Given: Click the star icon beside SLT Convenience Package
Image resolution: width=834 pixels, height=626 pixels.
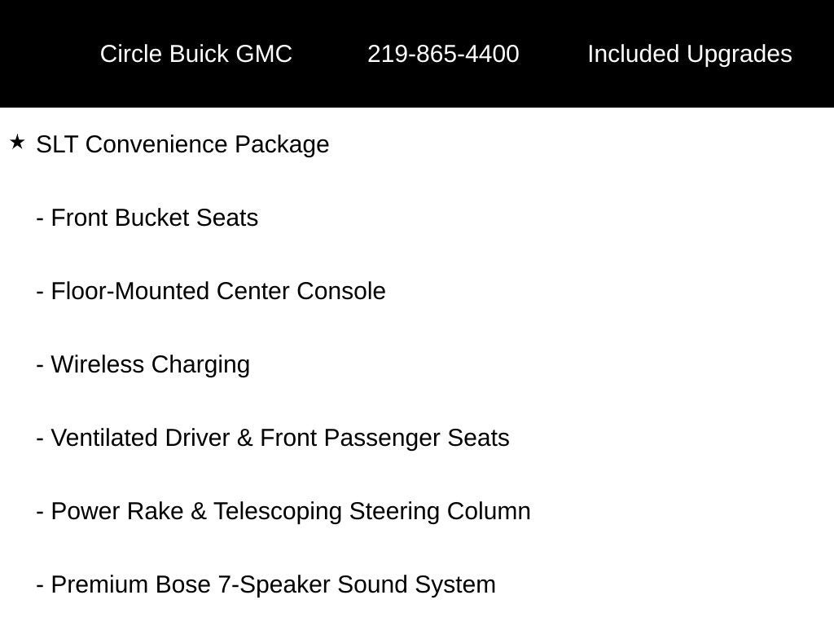Looking at the screenshot, I should [x=17, y=143].
